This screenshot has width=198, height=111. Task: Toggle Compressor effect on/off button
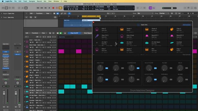point(138,68)
